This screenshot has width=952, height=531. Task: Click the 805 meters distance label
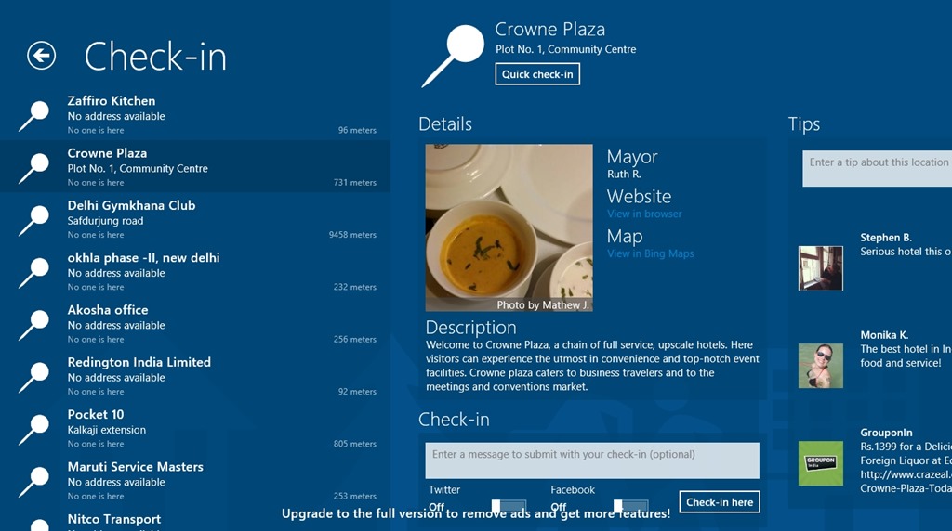(x=354, y=444)
